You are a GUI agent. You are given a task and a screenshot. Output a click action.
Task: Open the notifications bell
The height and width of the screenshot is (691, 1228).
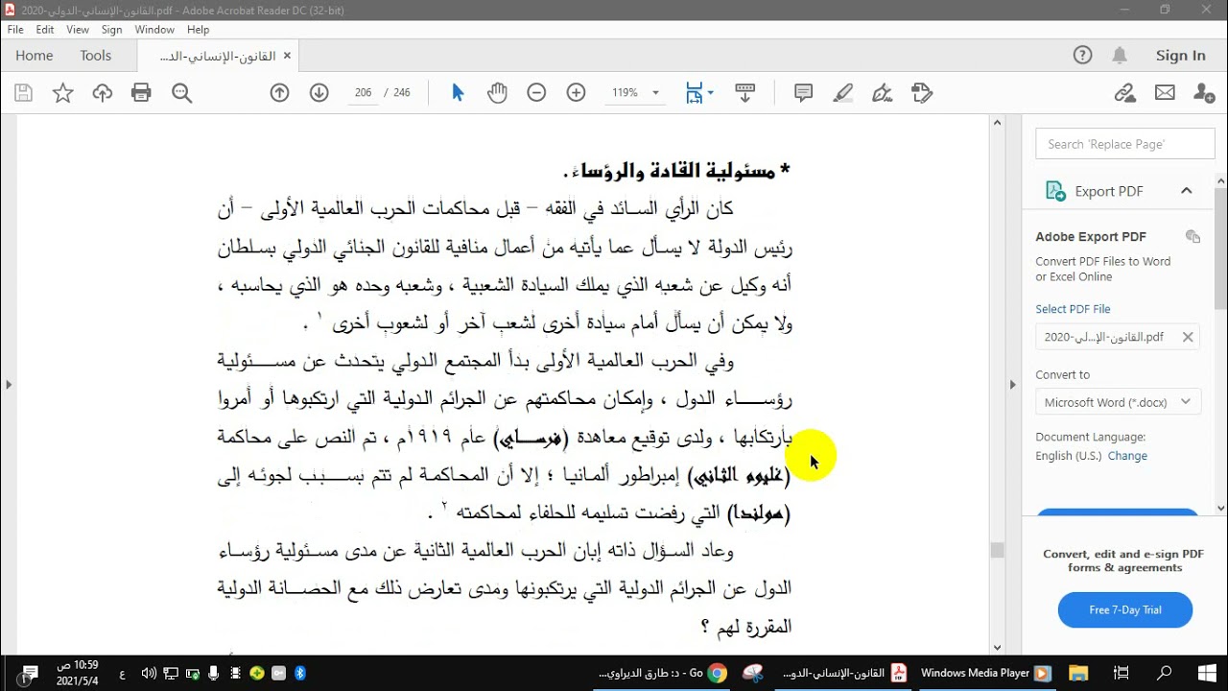1120,56
